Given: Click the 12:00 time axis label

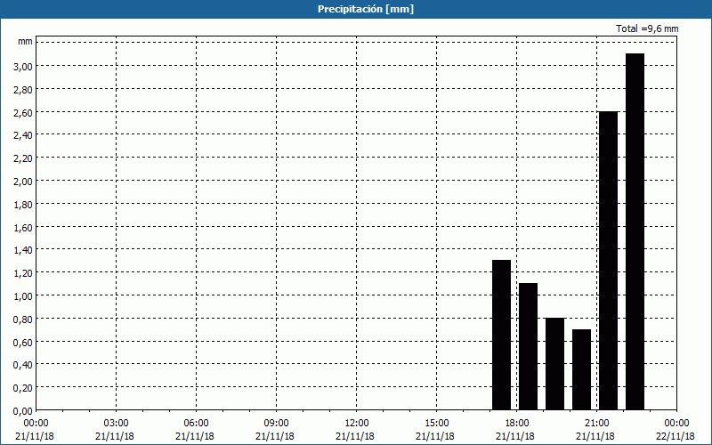Looking at the screenshot, I should (357, 424).
